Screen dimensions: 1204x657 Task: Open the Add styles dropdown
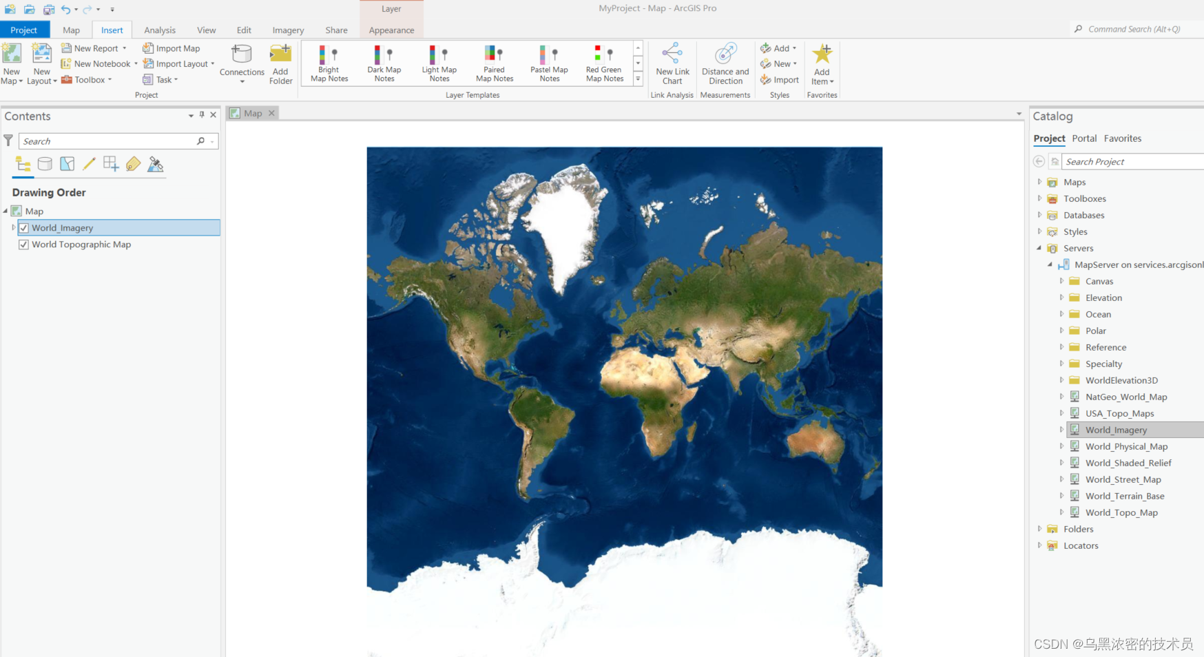[794, 48]
